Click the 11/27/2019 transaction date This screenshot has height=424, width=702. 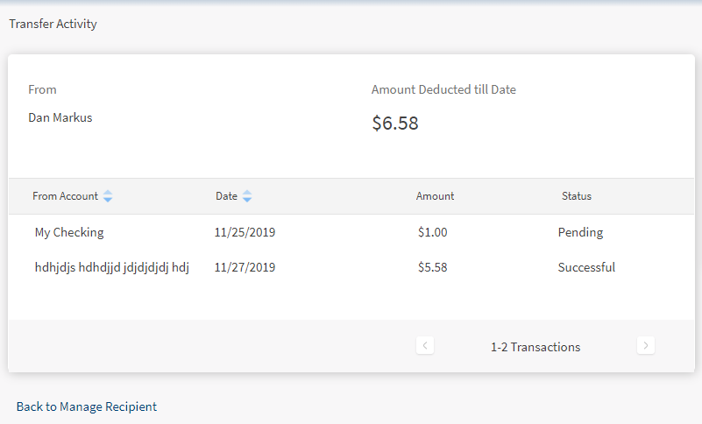click(x=245, y=267)
